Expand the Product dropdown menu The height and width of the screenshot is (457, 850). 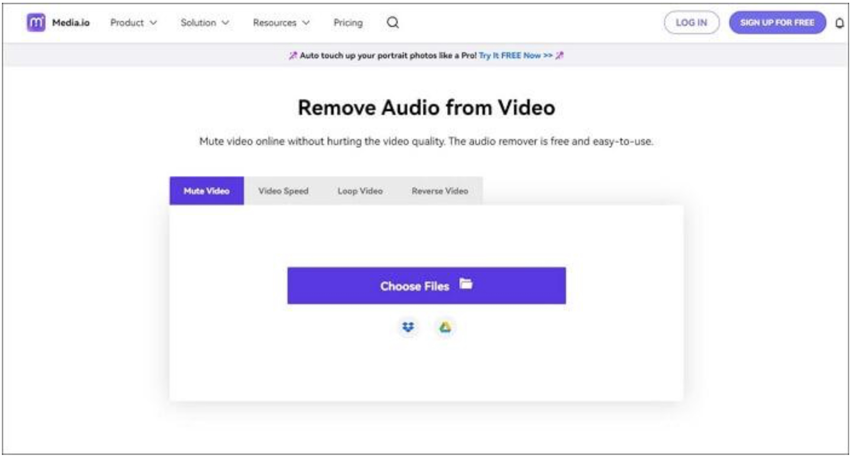click(x=133, y=22)
